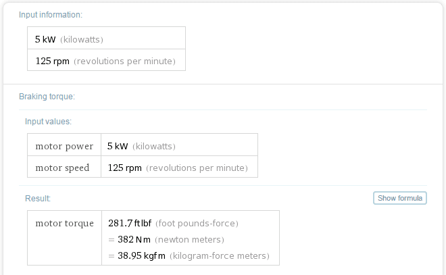Click the motor speed 125 rpm value
Image resolution: width=446 pixels, height=275 pixels.
pos(124,168)
